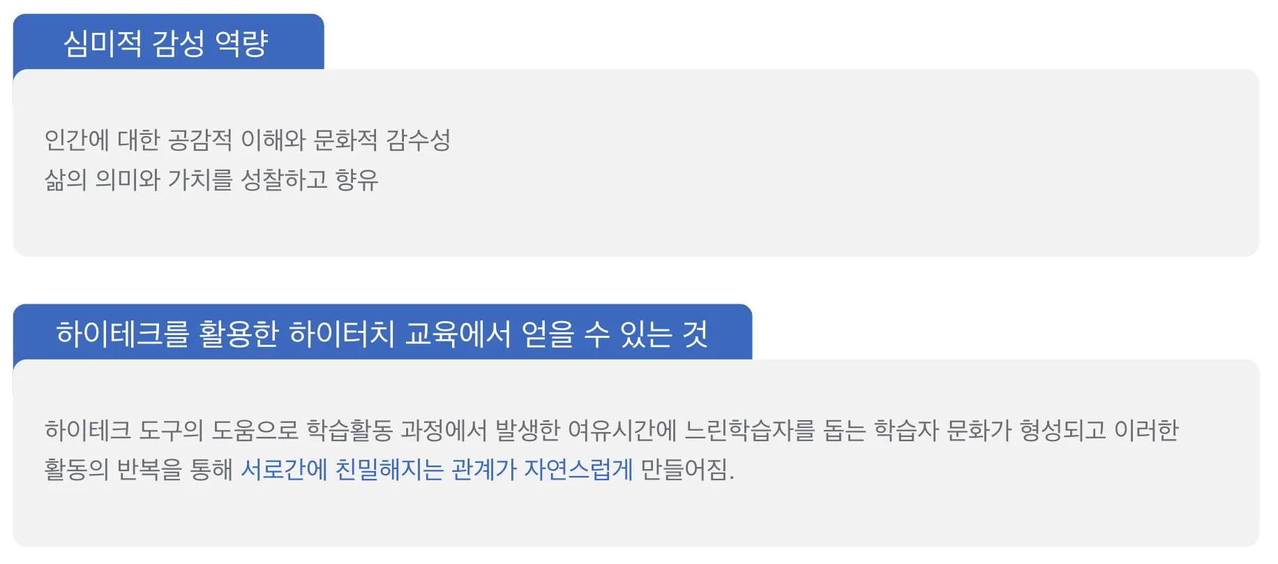This screenshot has height=564, width=1278.
Task: Click the phrase 학습활동 과정에서
Action: (397, 430)
